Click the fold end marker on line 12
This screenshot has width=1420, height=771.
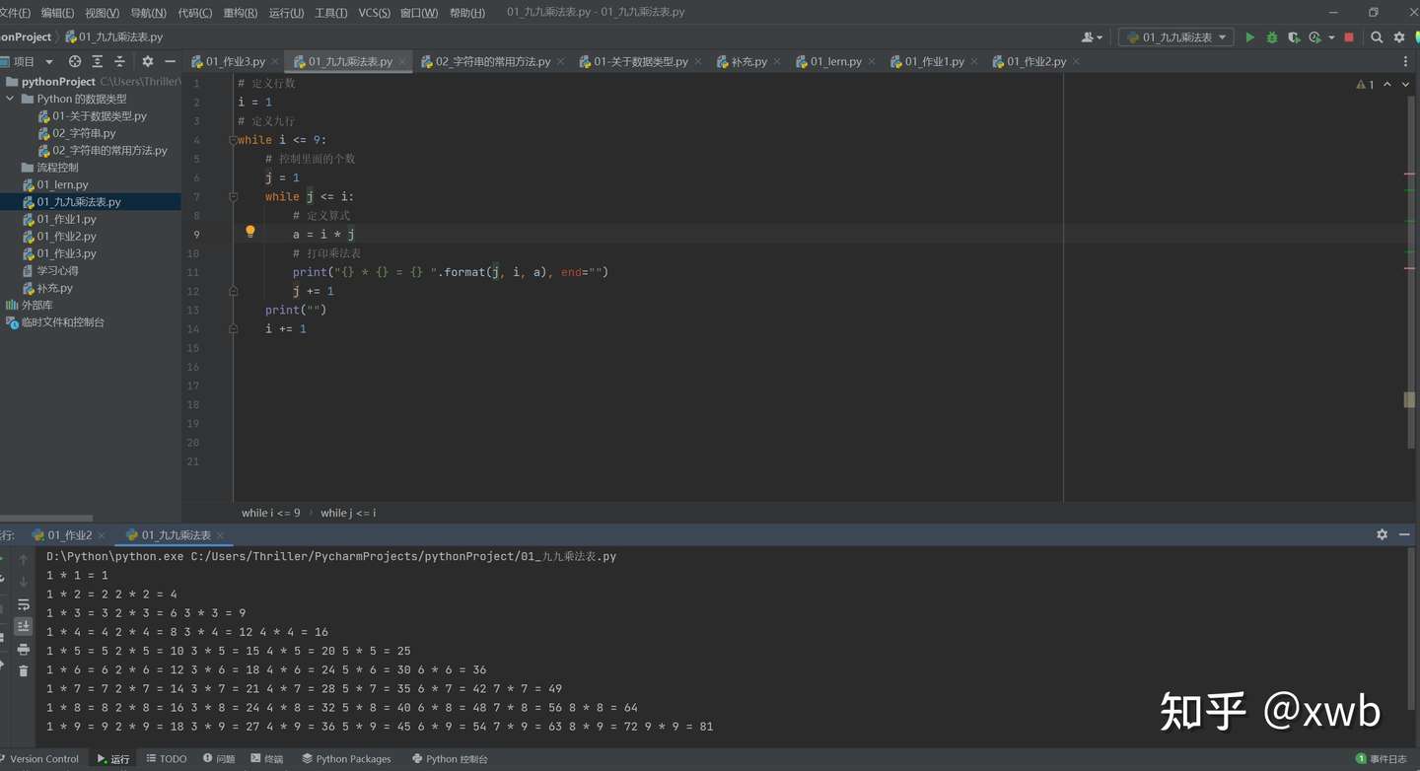click(x=234, y=291)
